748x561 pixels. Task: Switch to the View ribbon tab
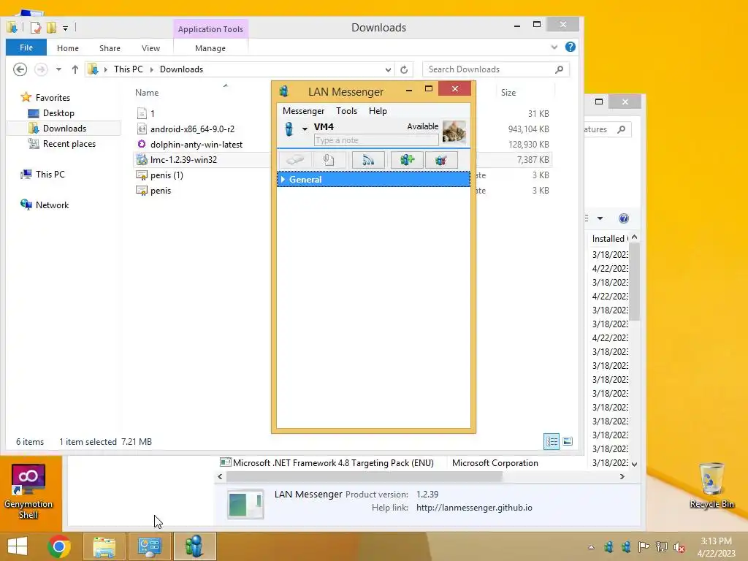click(150, 48)
